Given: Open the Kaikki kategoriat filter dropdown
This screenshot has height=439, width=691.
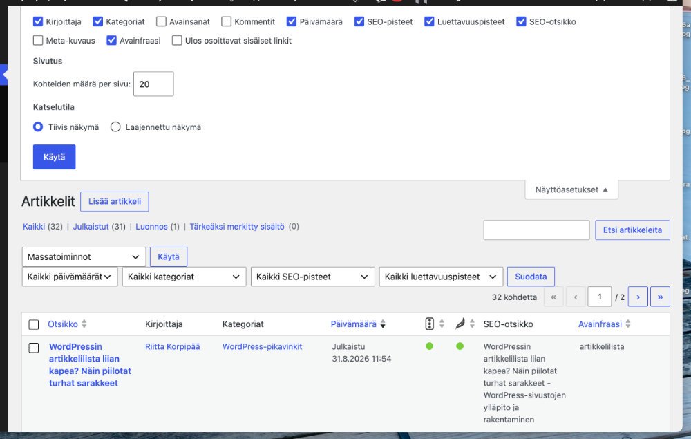Looking at the screenshot, I should [x=184, y=277].
